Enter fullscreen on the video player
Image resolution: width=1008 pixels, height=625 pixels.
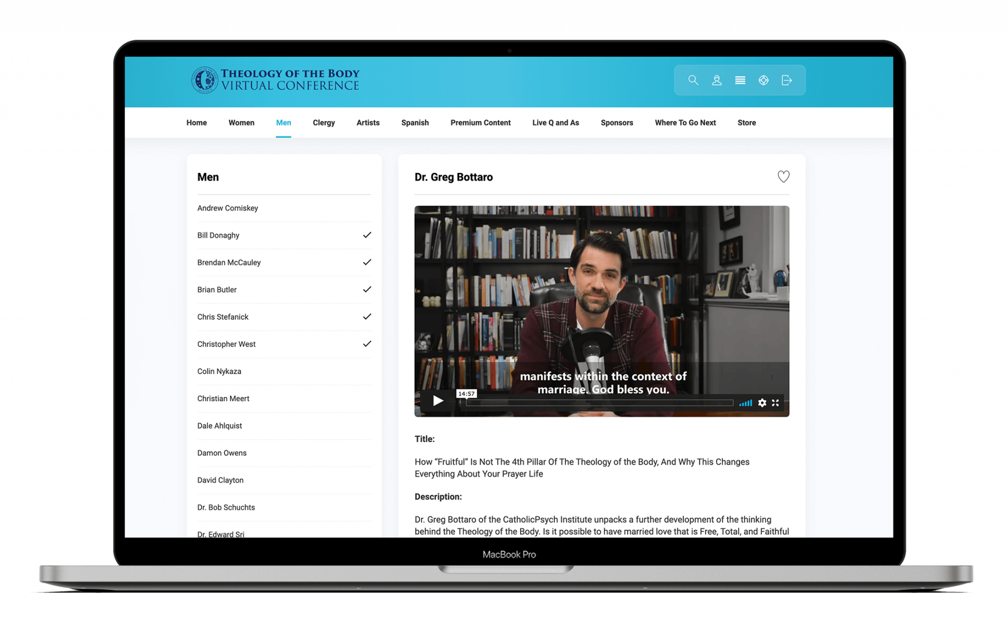[775, 403]
